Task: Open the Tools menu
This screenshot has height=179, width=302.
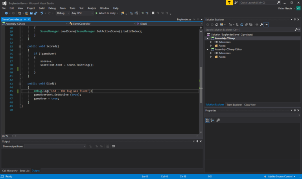Action: [72, 8]
